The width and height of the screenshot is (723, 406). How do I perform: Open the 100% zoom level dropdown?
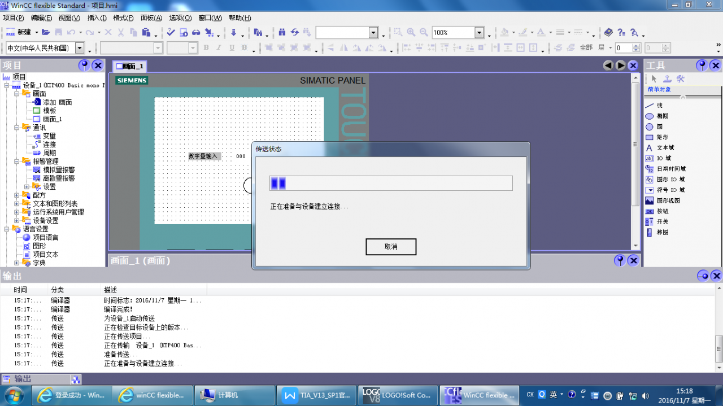(479, 33)
